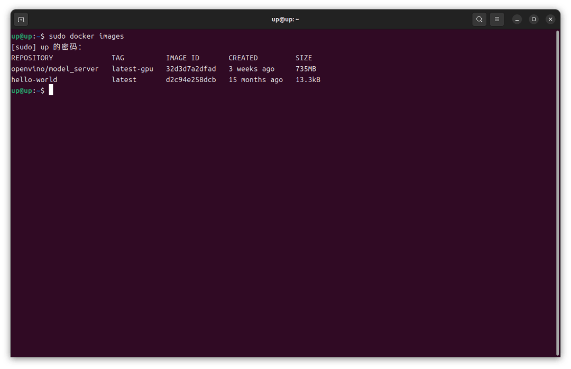Image resolution: width=571 pixels, height=369 pixels.
Task: Click the REPOSITORY column header
Action: [32, 58]
